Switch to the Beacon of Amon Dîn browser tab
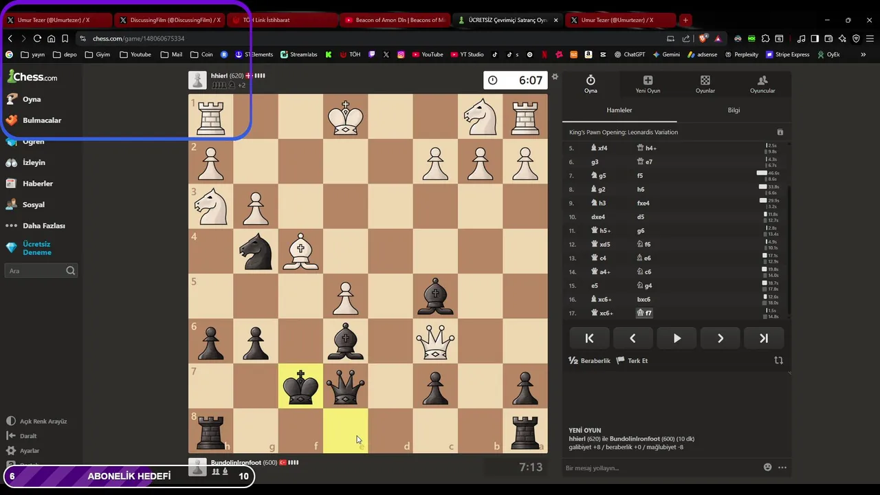 click(x=395, y=20)
